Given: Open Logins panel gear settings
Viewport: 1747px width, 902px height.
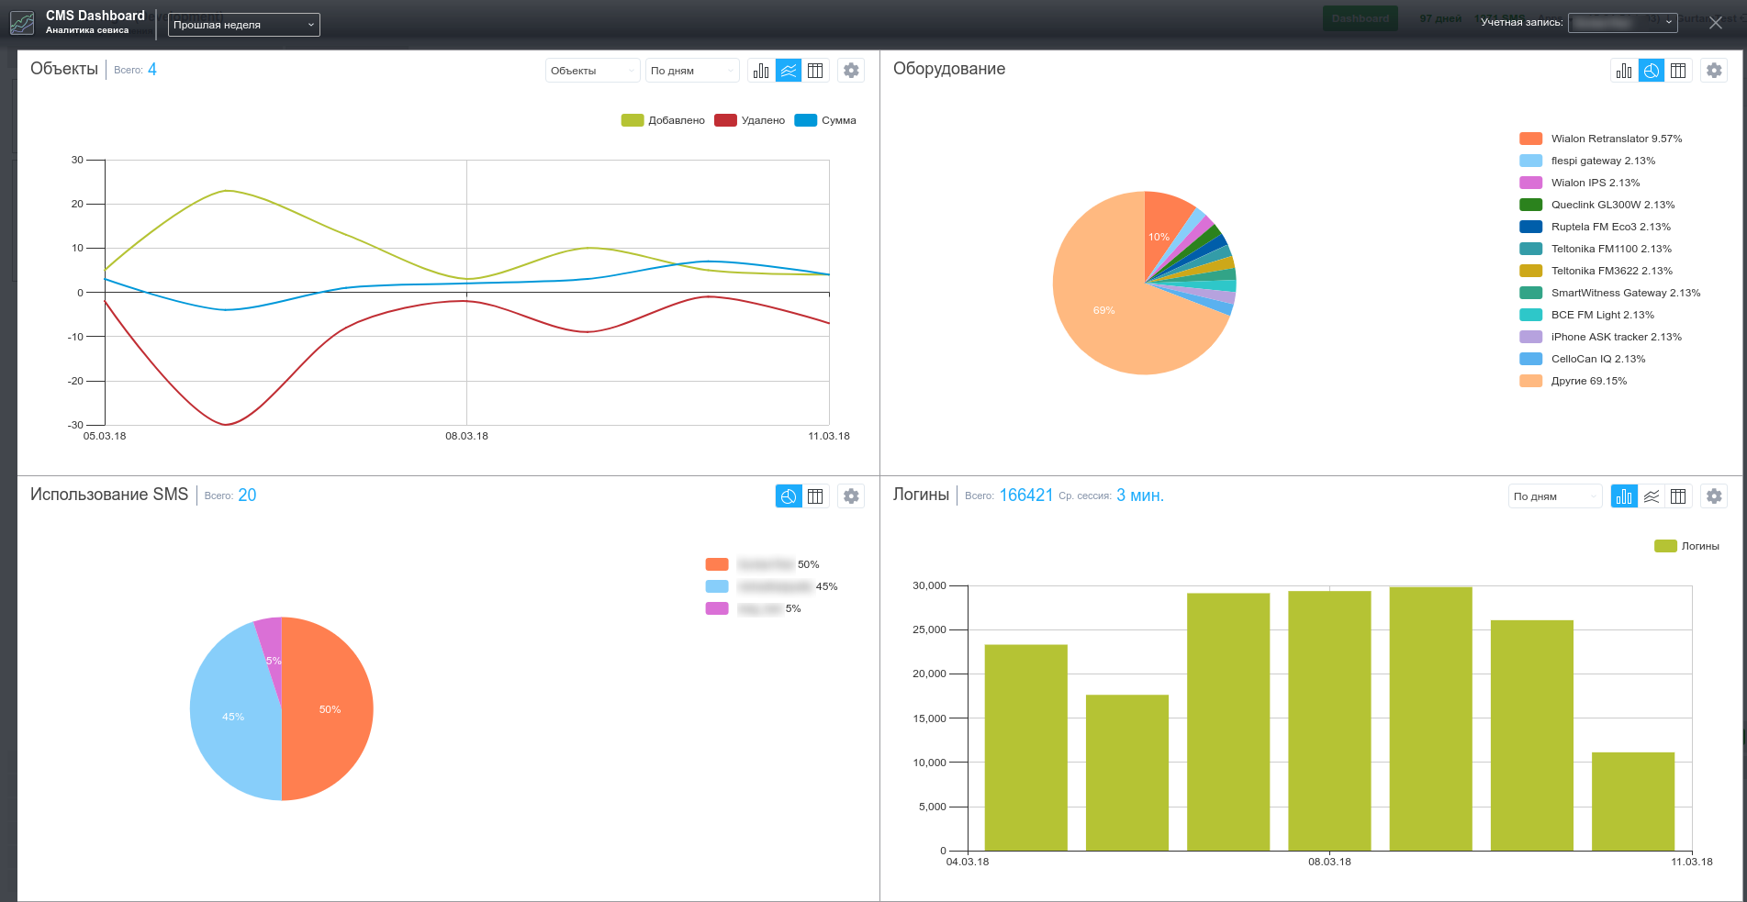Looking at the screenshot, I should [x=1714, y=496].
